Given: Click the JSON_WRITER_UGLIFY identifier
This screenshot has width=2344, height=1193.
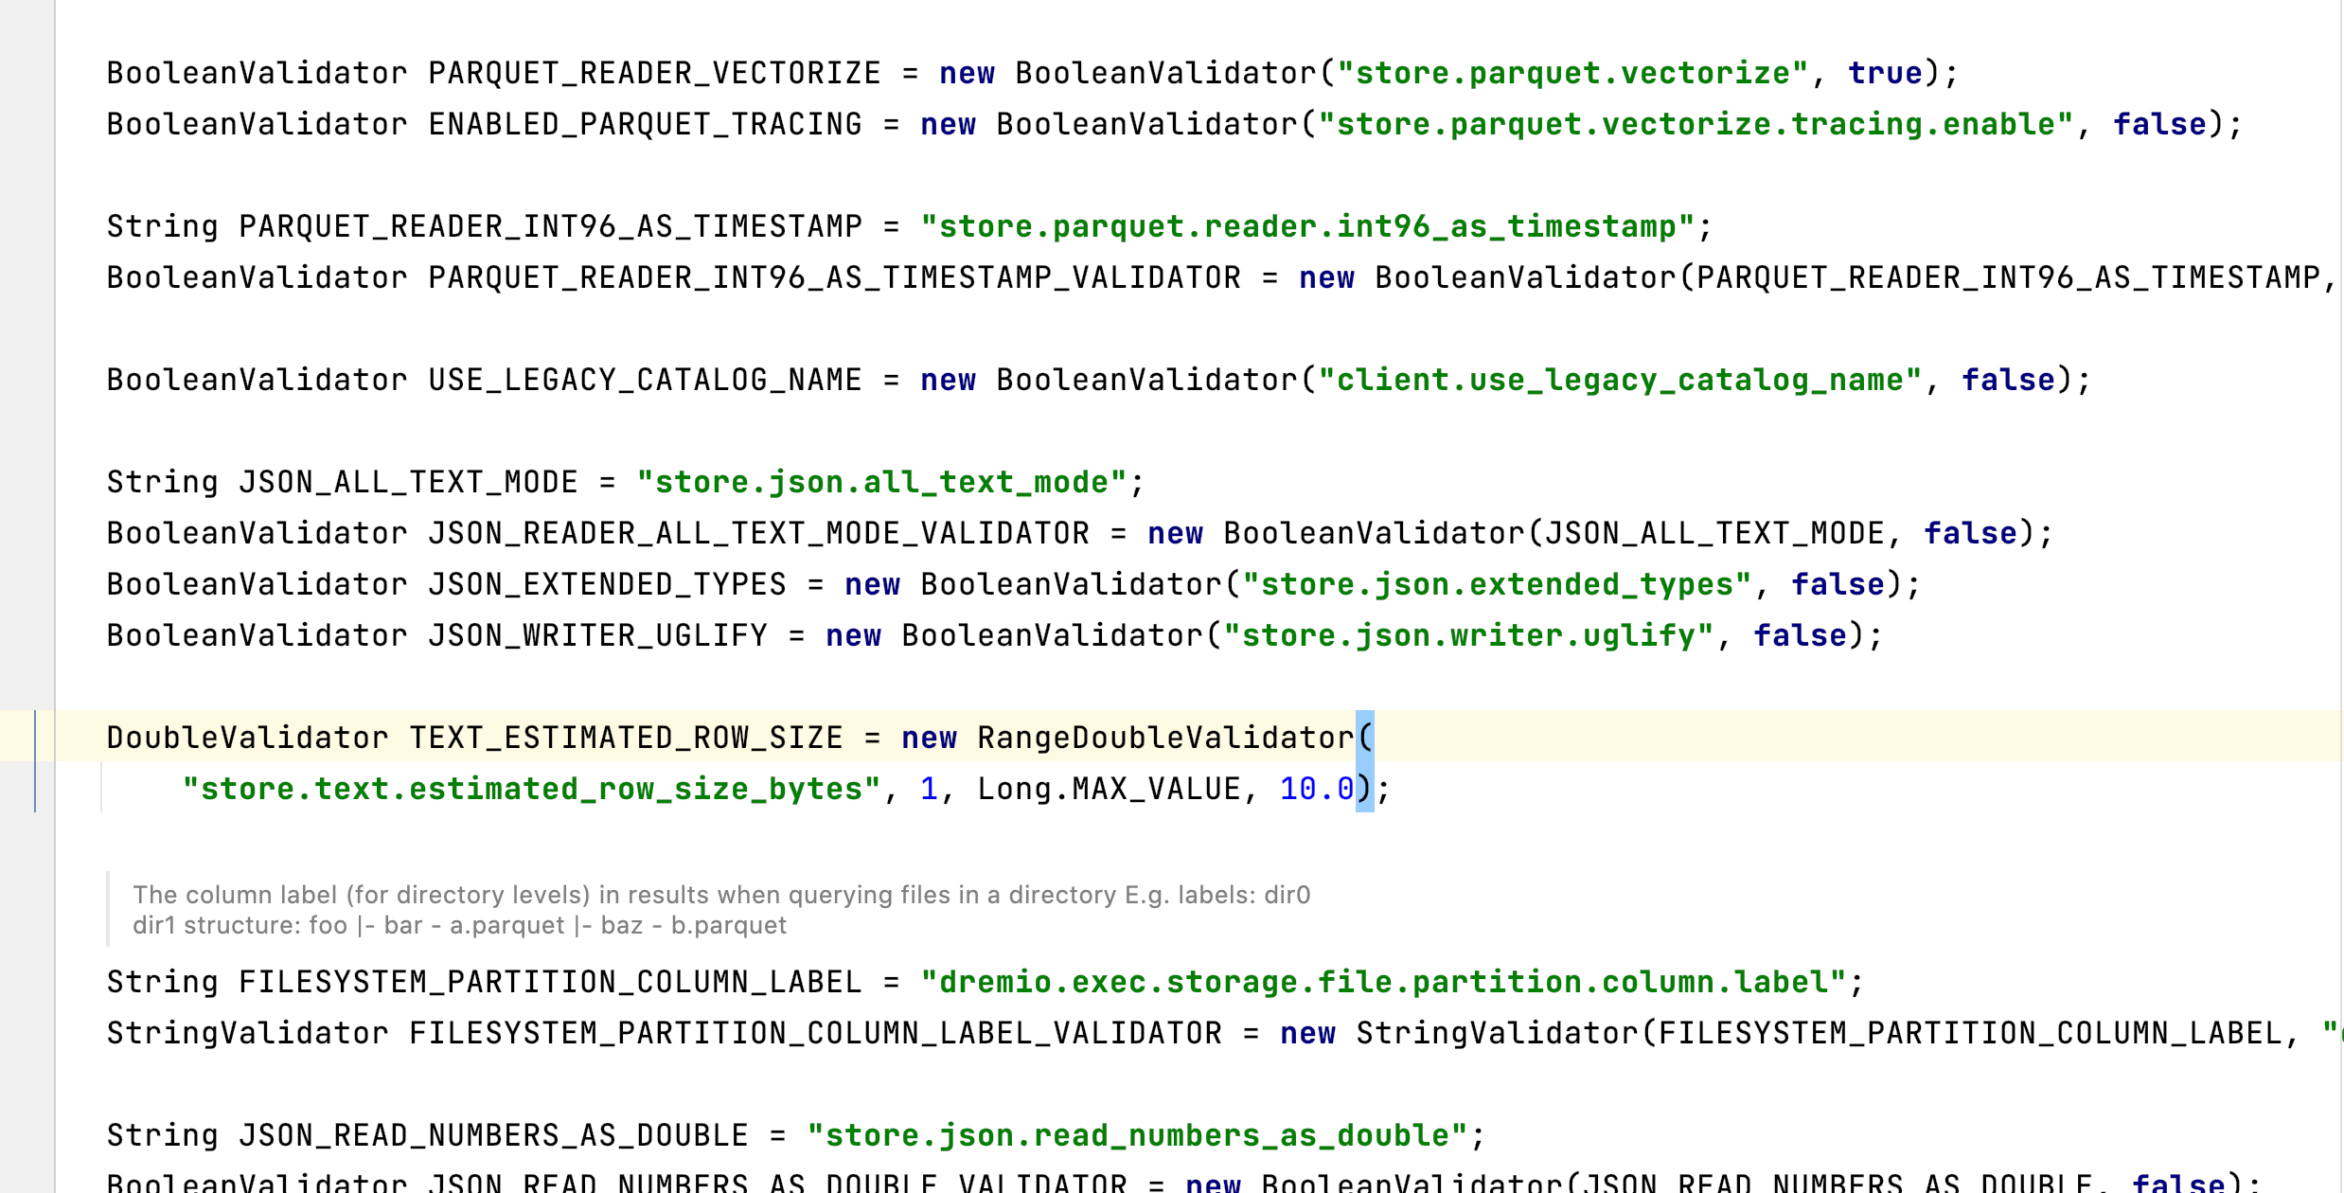Looking at the screenshot, I should tap(597, 635).
